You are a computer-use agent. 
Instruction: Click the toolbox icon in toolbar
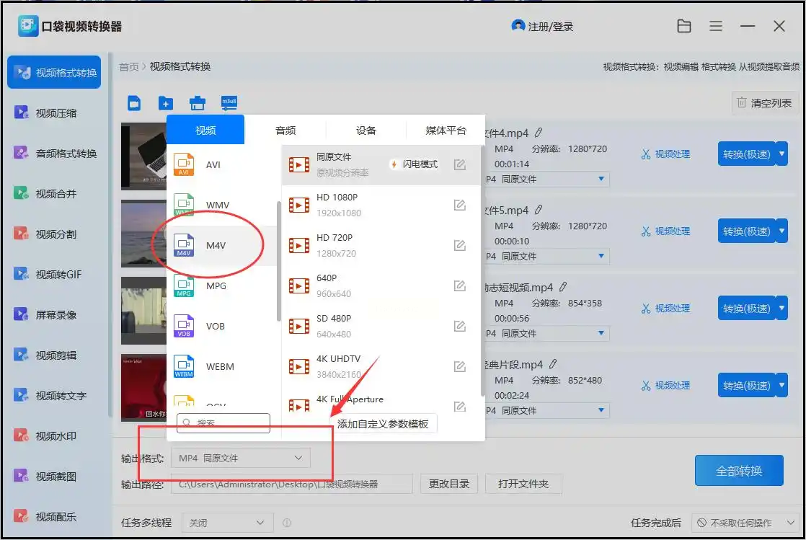click(198, 103)
